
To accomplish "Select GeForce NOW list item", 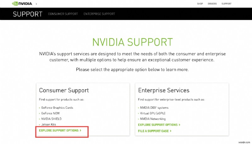I will [50, 113].
